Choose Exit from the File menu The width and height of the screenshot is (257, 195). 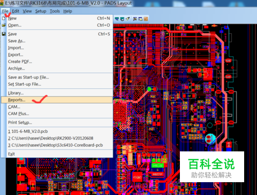click(x=57, y=154)
